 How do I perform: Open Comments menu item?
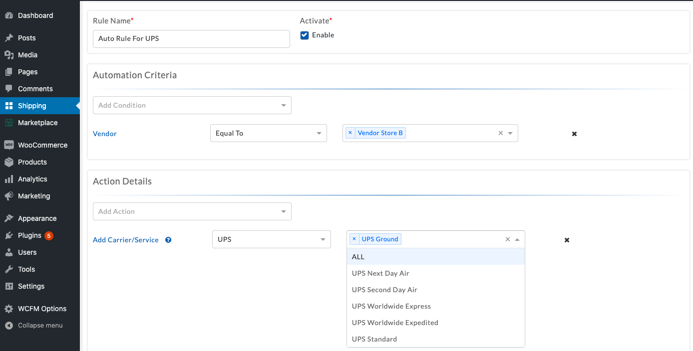click(35, 89)
